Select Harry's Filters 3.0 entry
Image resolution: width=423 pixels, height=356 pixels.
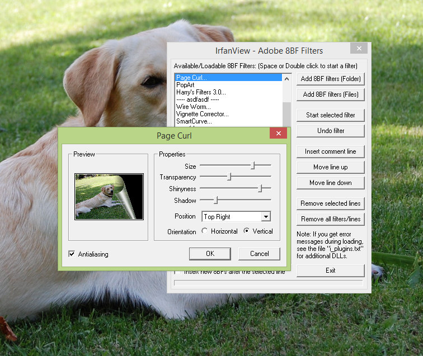click(x=201, y=92)
